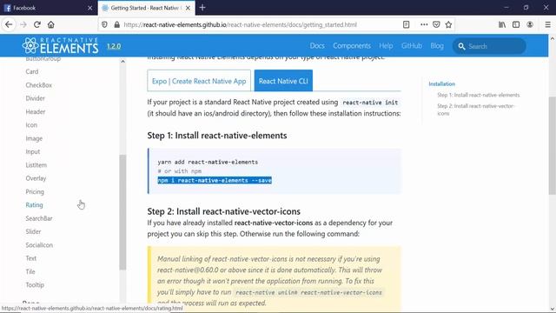Open the SearchBar sidebar link
The height and width of the screenshot is (313, 556).
tap(39, 218)
